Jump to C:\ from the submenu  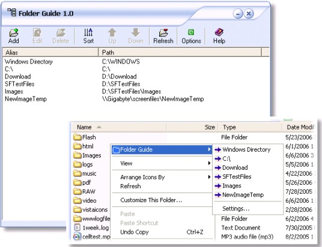coord(226,159)
